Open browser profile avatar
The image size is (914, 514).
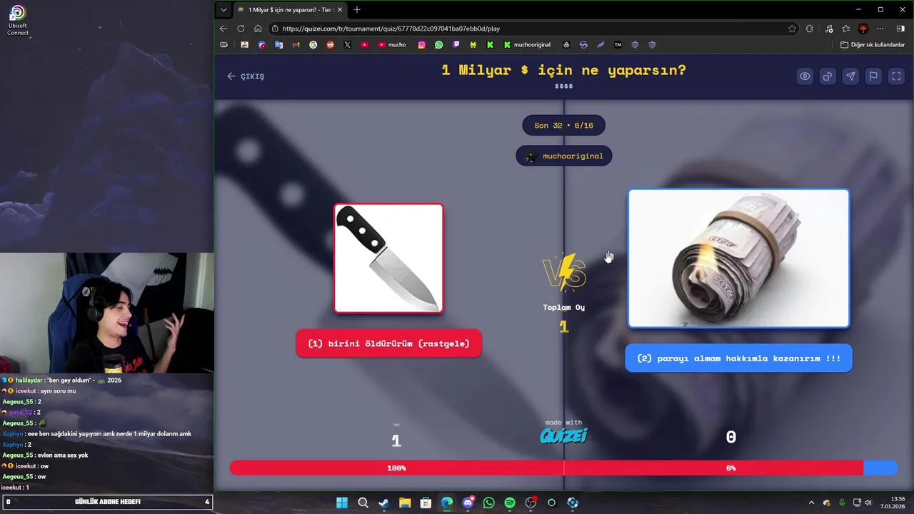(x=863, y=29)
